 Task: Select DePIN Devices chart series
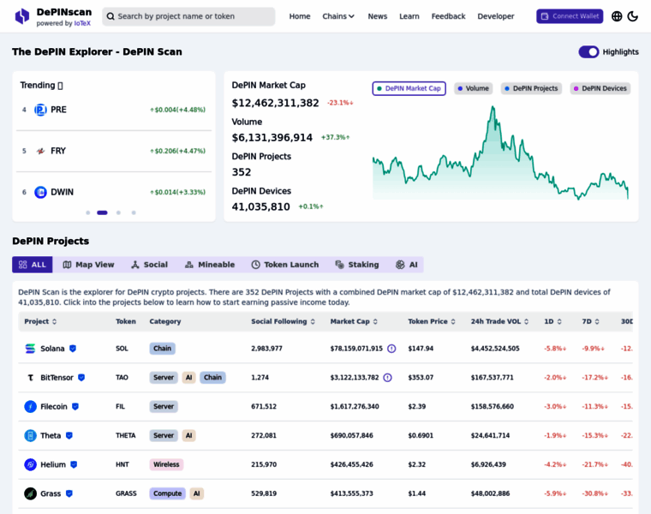point(600,88)
